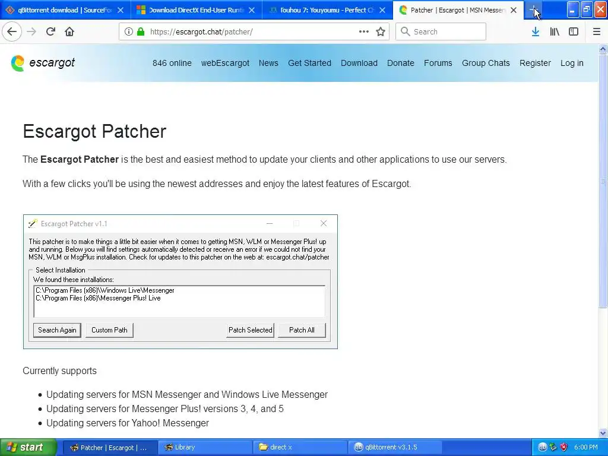
Task: Show site information via the info icon
Action: pos(128,31)
